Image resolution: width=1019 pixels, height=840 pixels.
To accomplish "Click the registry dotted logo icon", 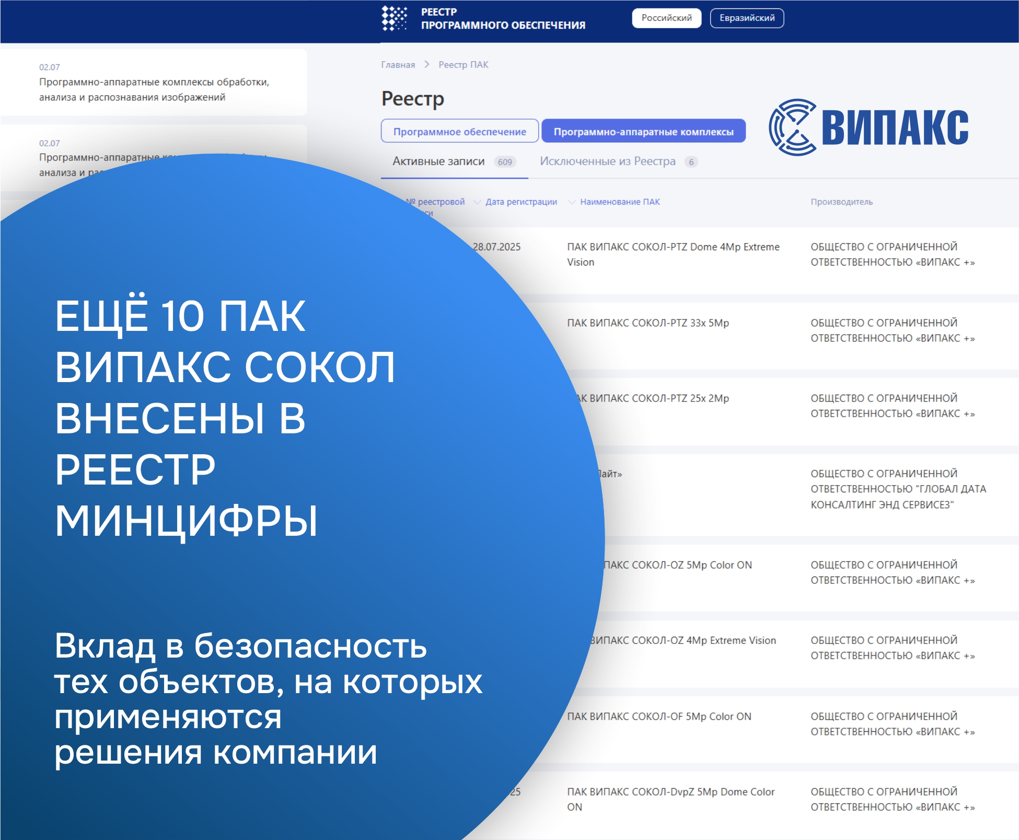I will click(x=394, y=18).
